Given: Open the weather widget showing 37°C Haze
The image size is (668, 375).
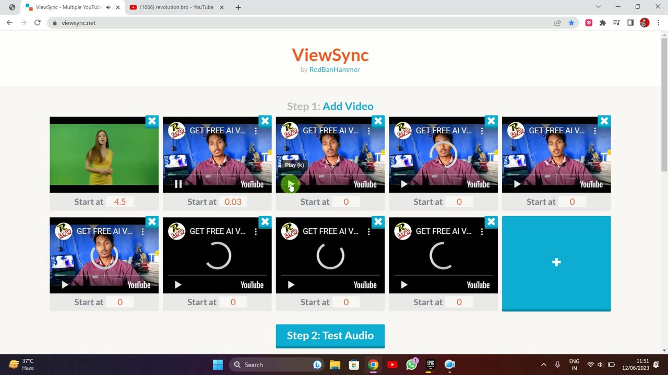Looking at the screenshot, I should [x=22, y=365].
